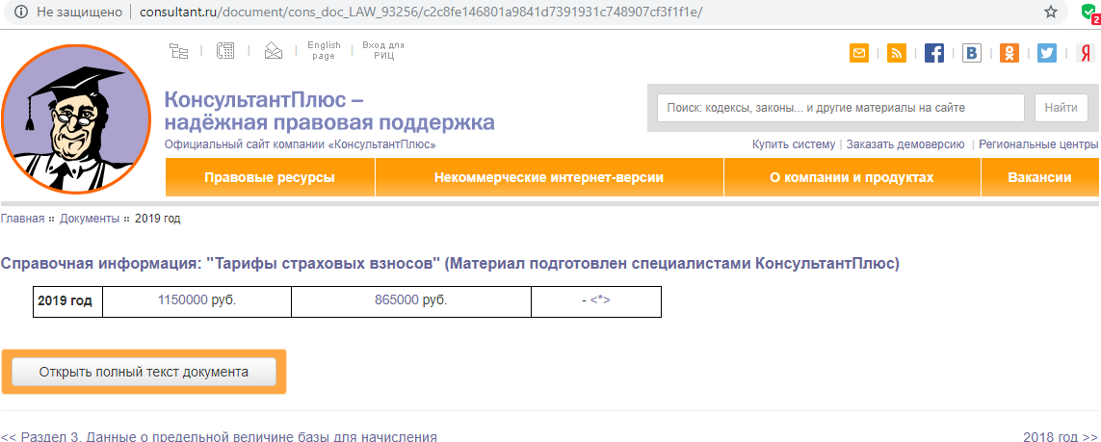Switch to English page
The image size is (1101, 442).
(324, 50)
